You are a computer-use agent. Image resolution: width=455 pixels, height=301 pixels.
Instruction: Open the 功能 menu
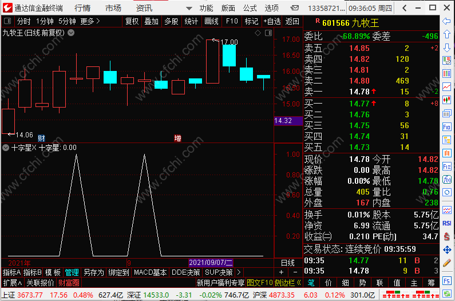[206, 8]
